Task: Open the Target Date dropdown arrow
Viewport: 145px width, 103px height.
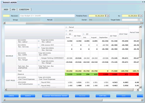Action: (x=141, y=20)
